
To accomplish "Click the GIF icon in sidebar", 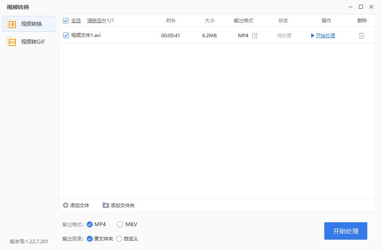I will tap(12, 42).
